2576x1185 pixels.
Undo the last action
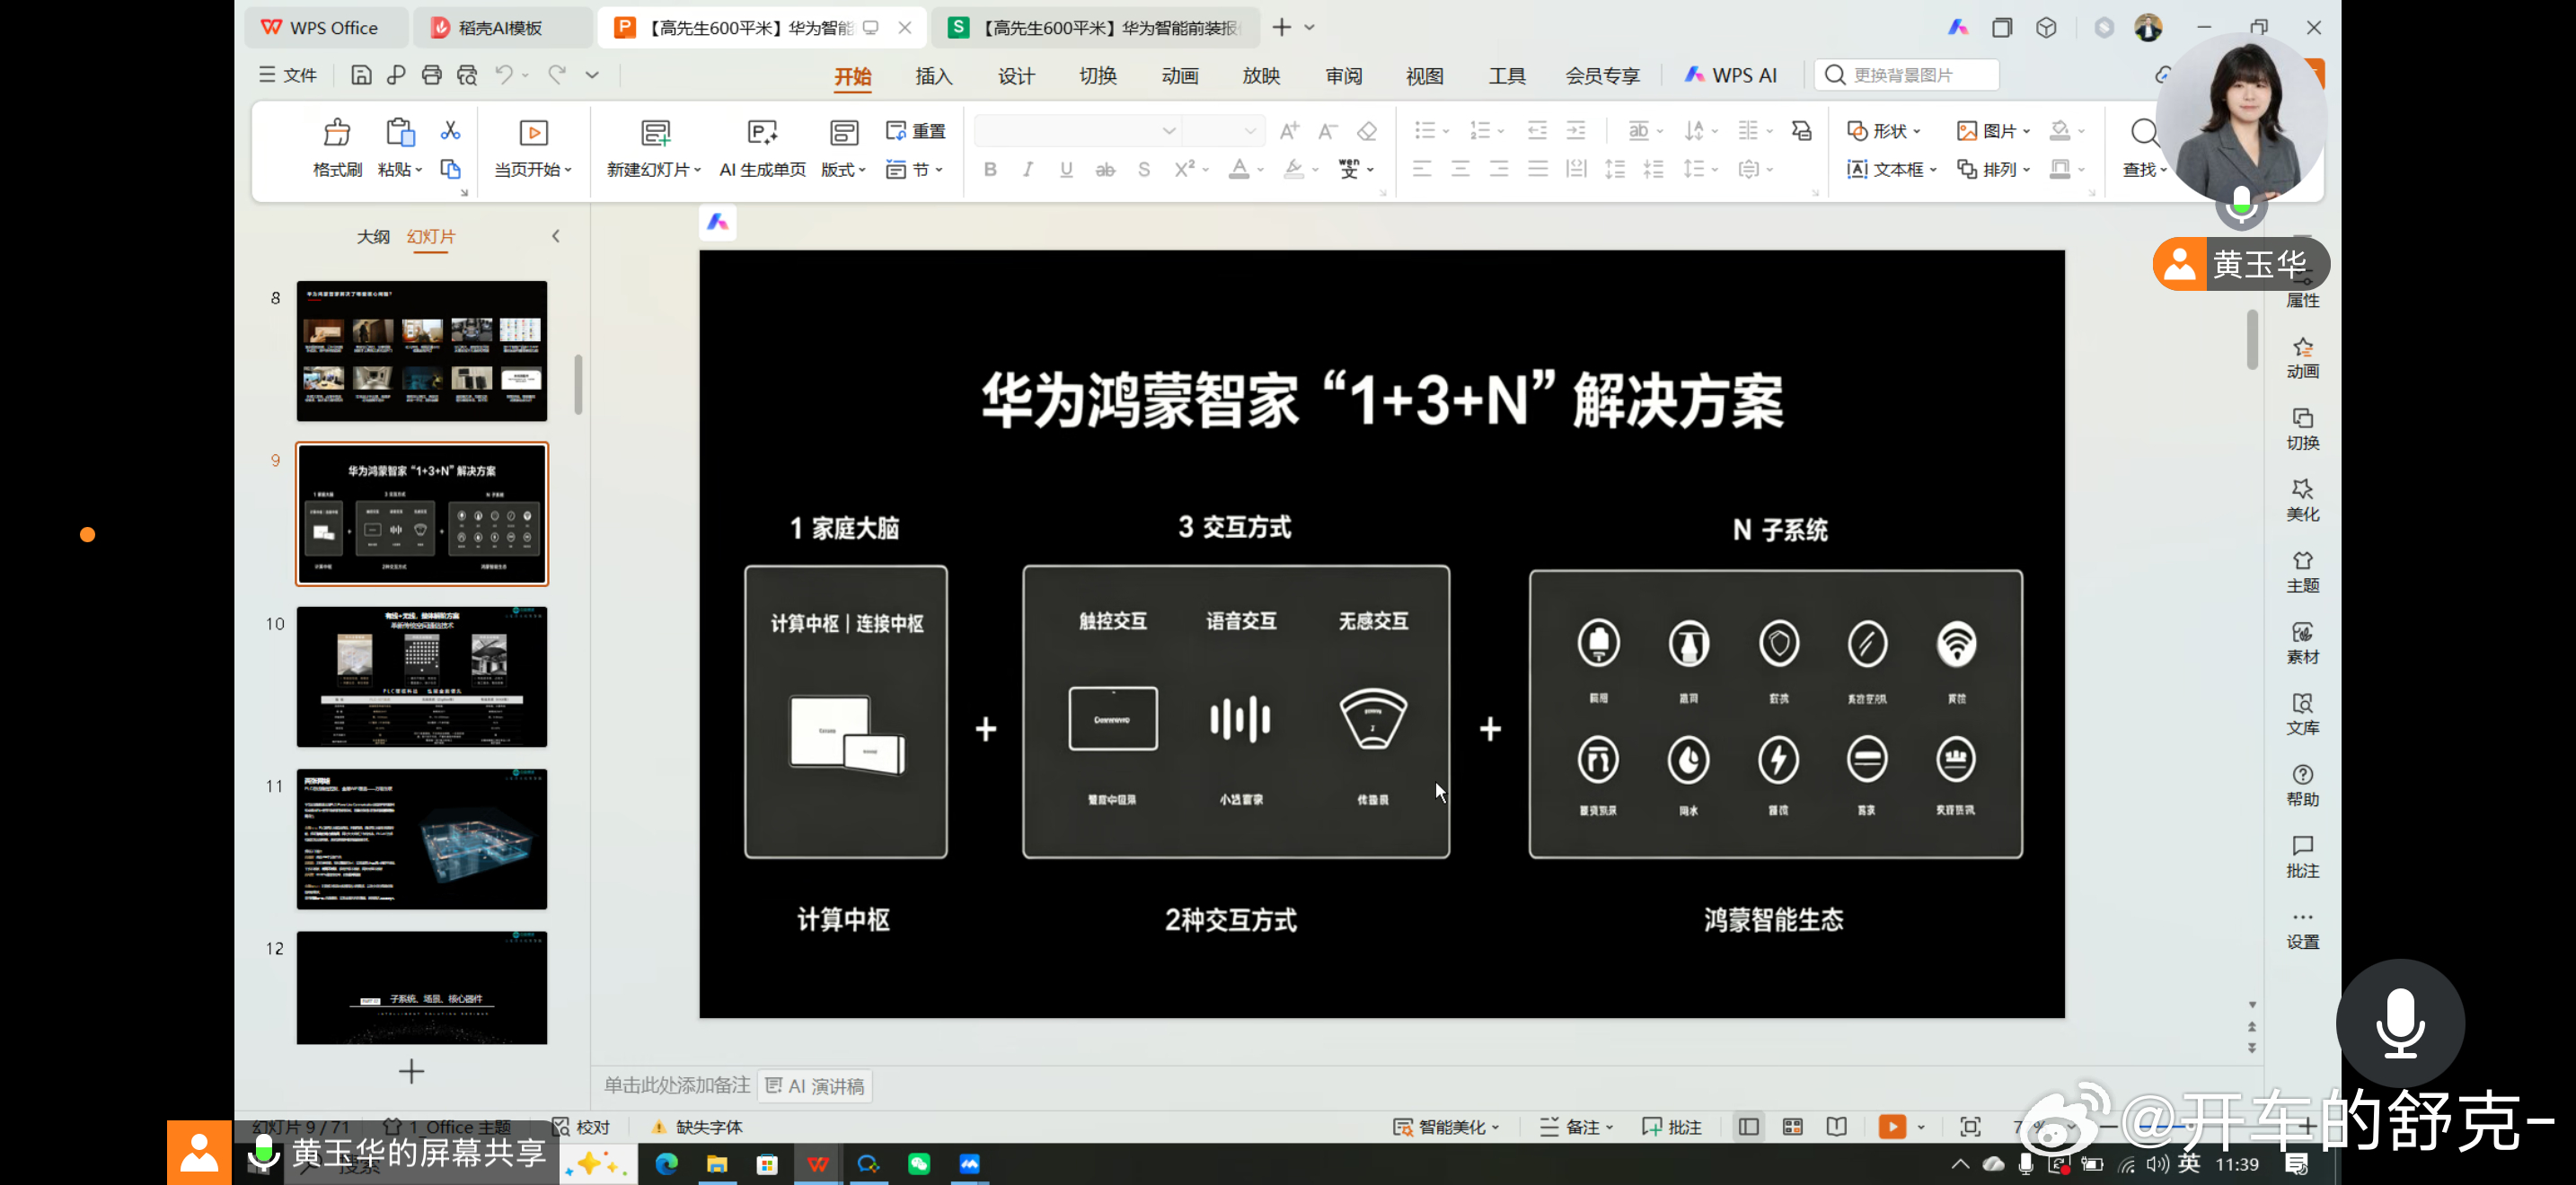click(x=504, y=75)
